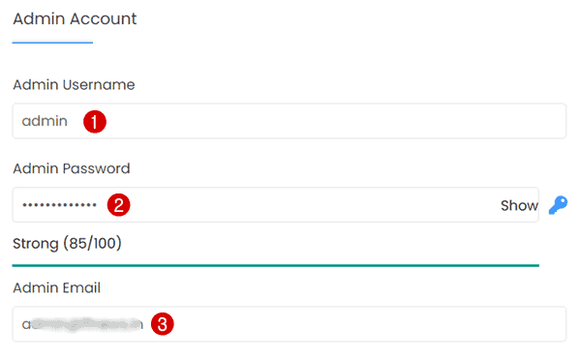Viewport: 581px width, 357px height.
Task: Click the blue key generate-password icon
Action: coord(558,205)
